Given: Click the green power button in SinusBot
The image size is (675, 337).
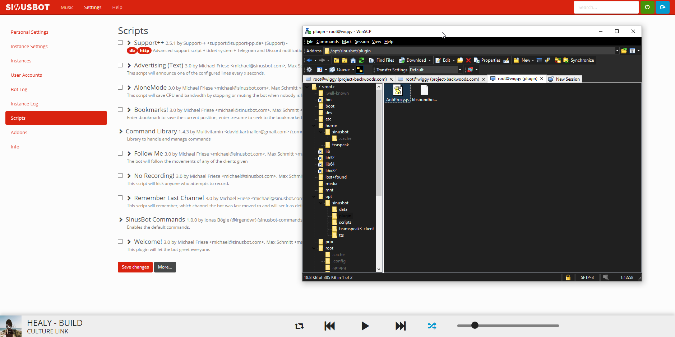Looking at the screenshot, I should (x=647, y=7).
